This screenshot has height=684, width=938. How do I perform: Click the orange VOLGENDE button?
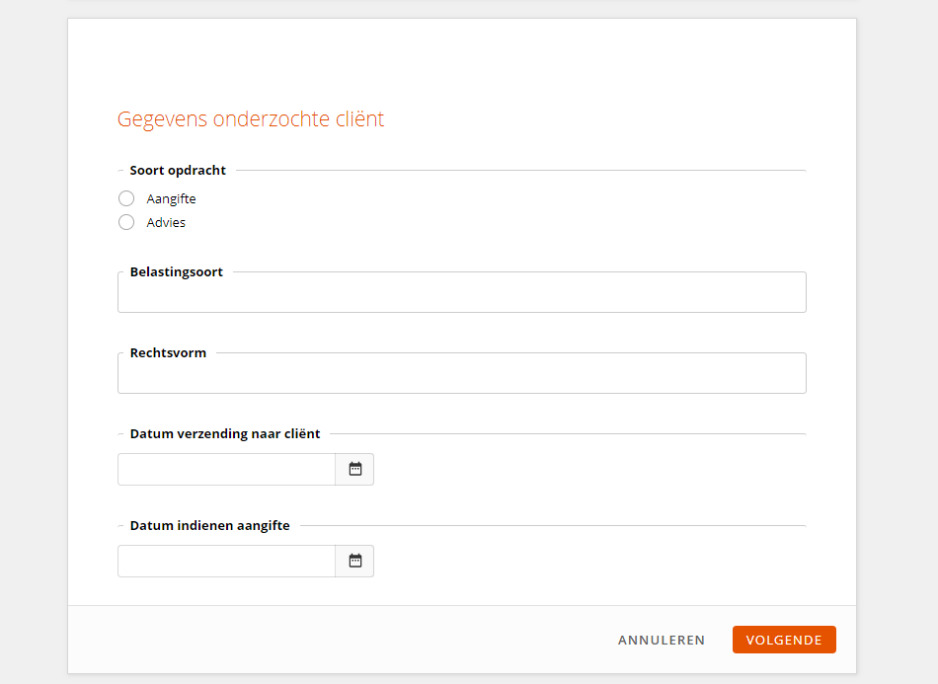(784, 640)
